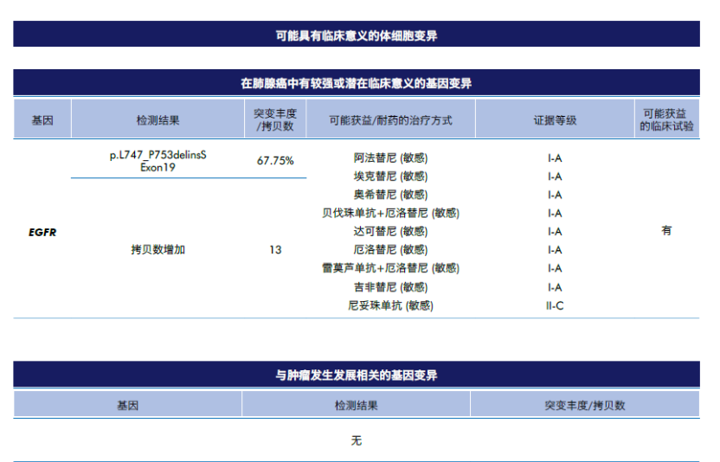Click the 可能获益的临床试验 column header
Image resolution: width=720 pixels, height=462 pixels.
[666, 119]
